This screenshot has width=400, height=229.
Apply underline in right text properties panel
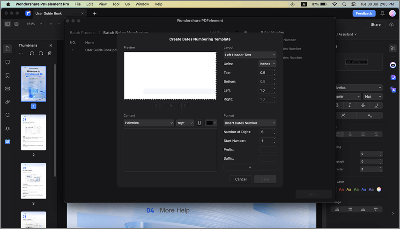376,105
